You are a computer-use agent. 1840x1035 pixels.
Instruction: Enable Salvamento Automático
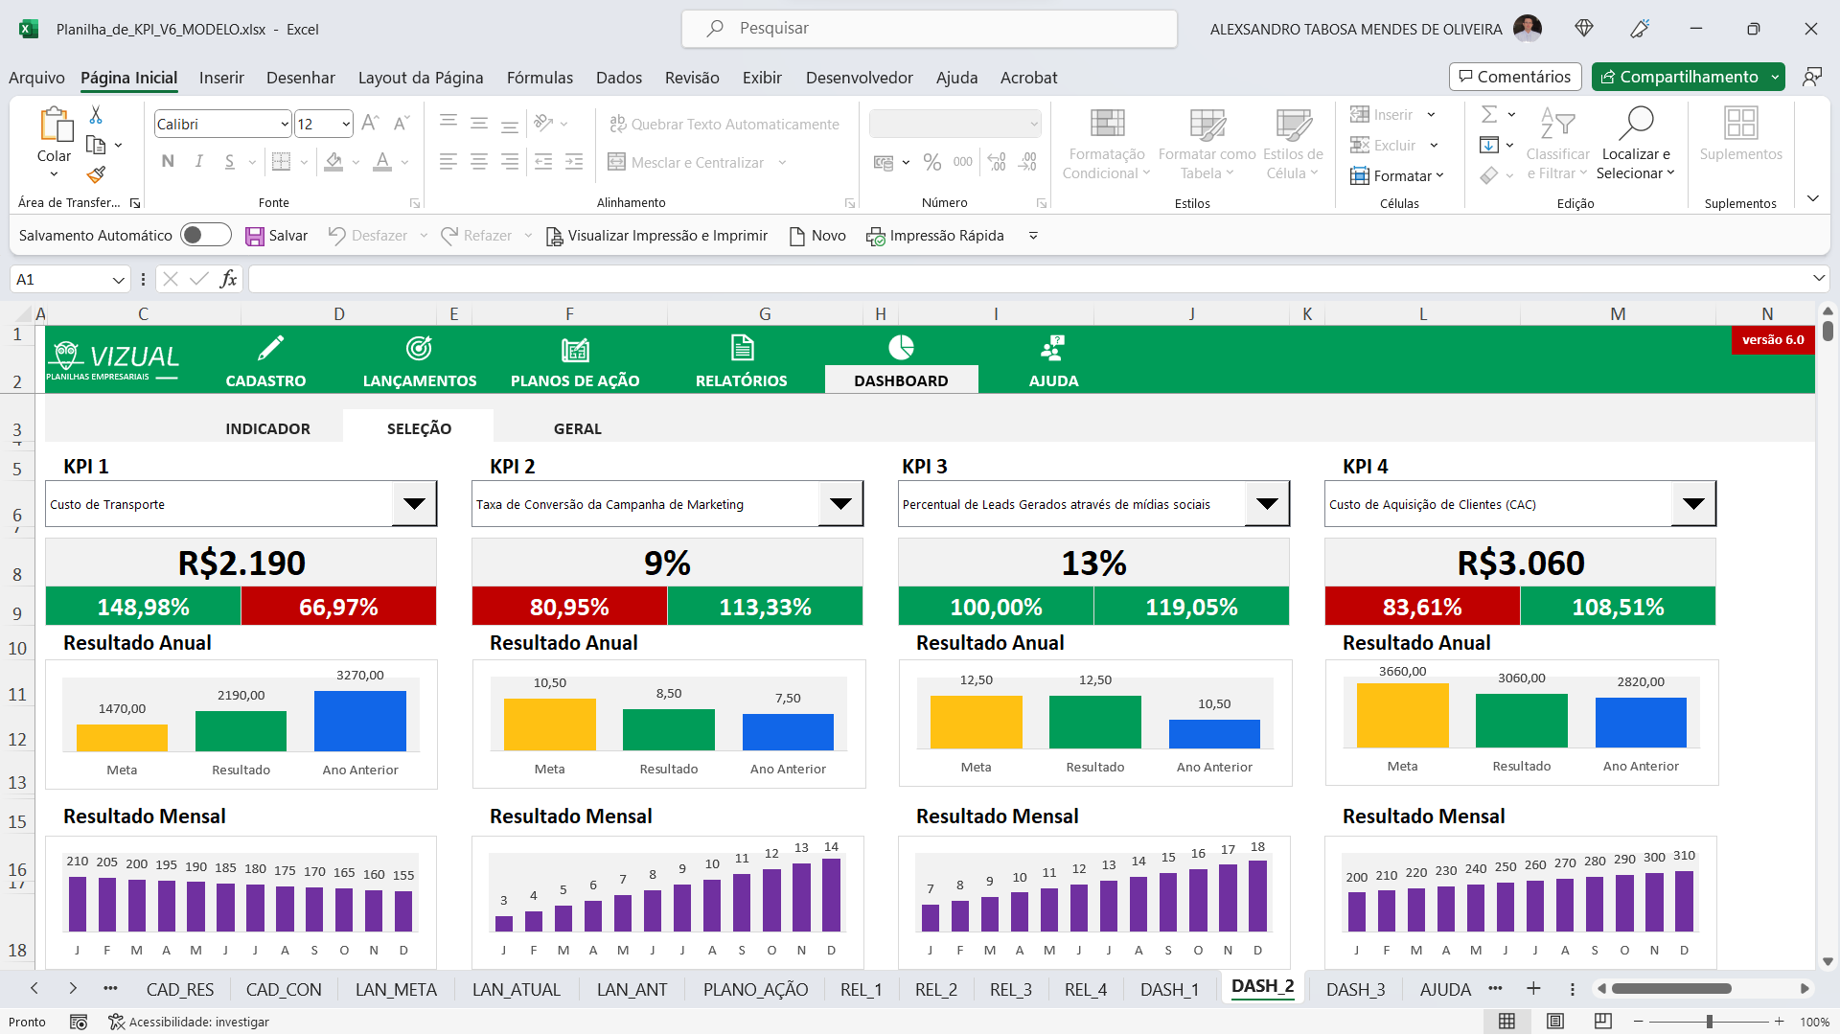coord(205,235)
